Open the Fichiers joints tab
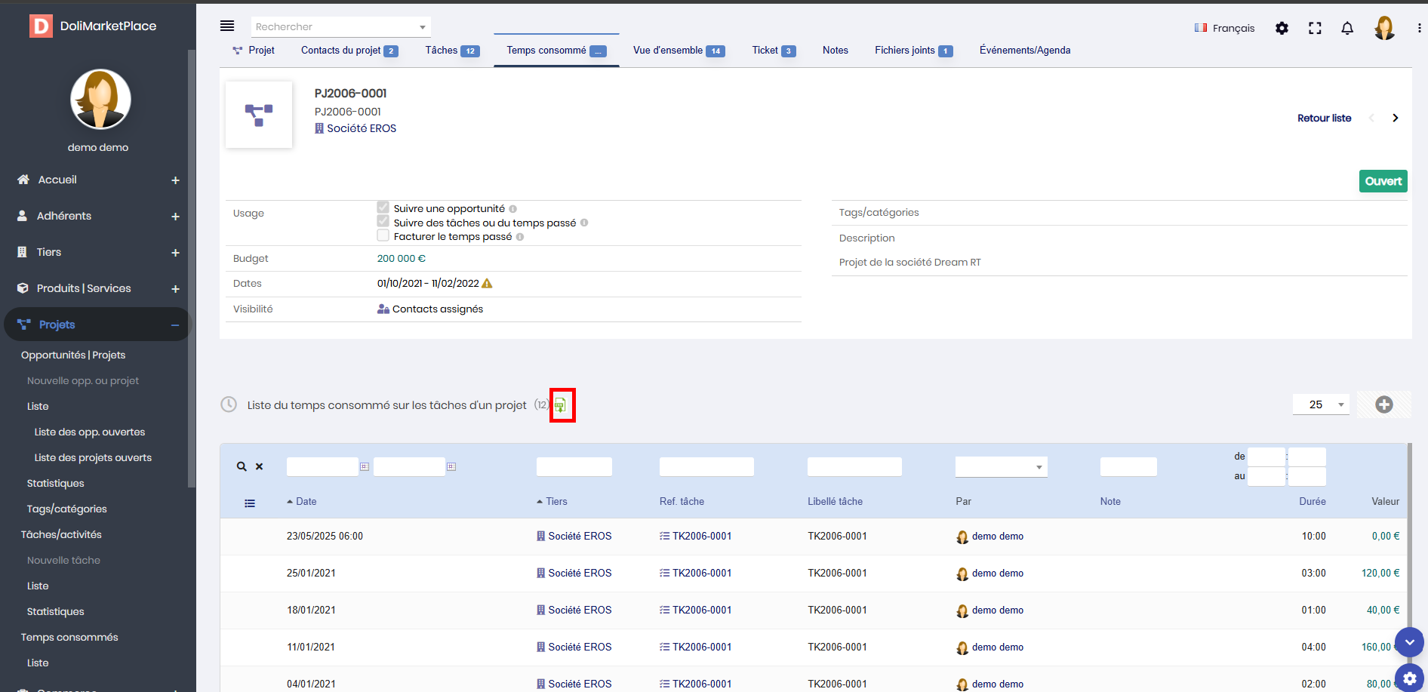This screenshot has width=1428, height=692. pos(913,51)
